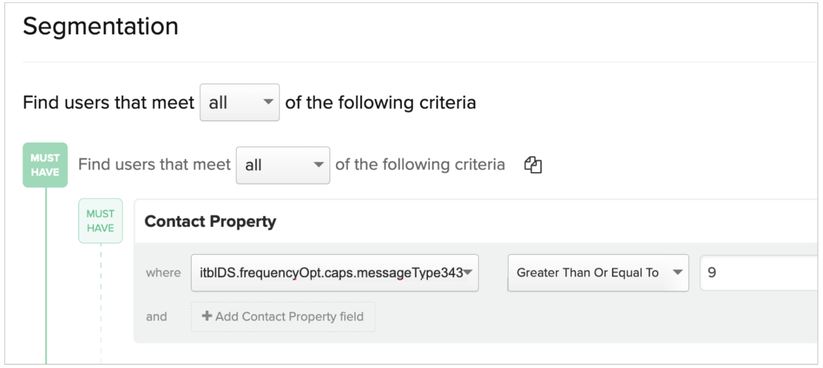Click the arrow on the property field select
This screenshot has width=823, height=368.
point(468,272)
